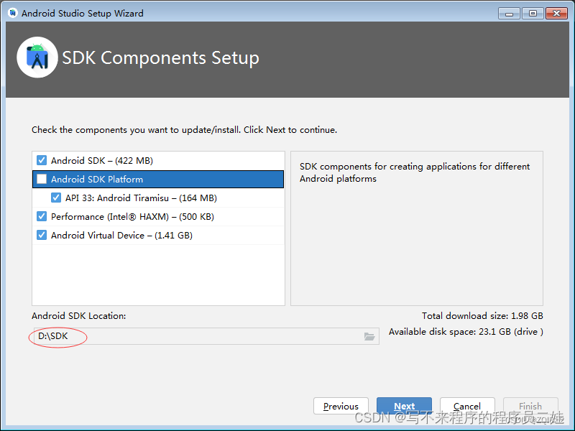Click the folder browse icon for SDK location
This screenshot has width=575, height=431.
click(x=369, y=336)
